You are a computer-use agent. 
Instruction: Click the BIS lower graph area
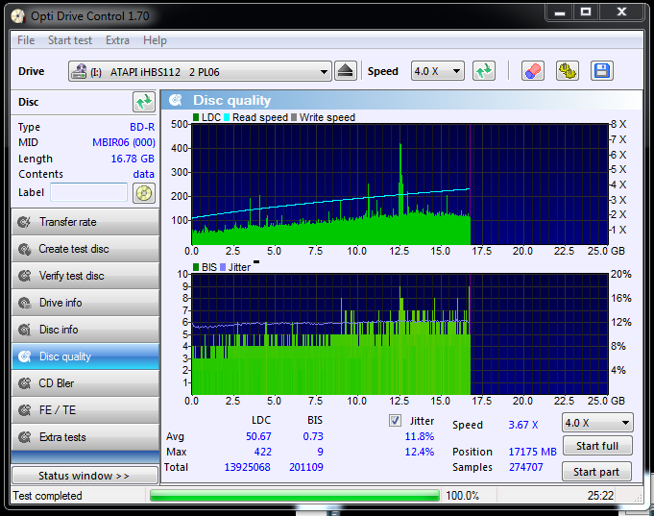click(x=400, y=334)
